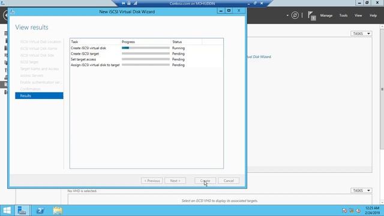Select the Target Name and Access step
The width and height of the screenshot is (384, 216).
click(40, 69)
